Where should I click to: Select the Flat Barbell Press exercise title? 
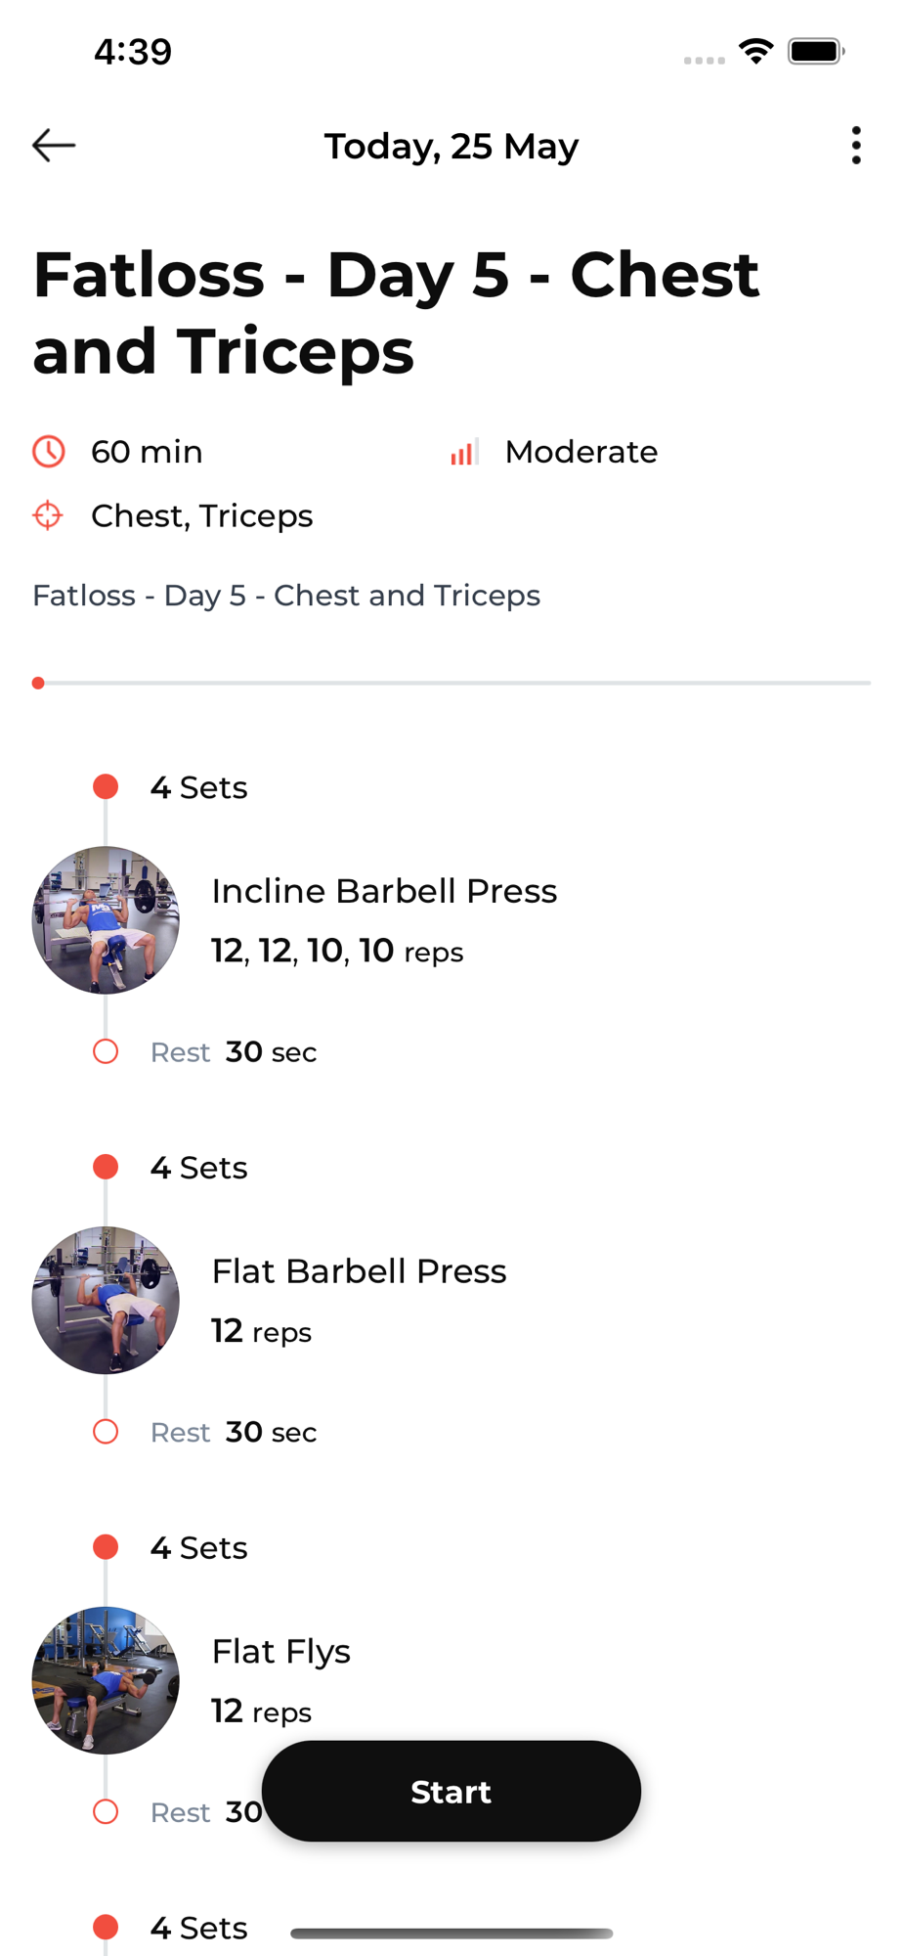[x=359, y=1271]
